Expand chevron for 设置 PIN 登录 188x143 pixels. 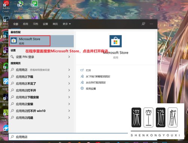pos(69,57)
